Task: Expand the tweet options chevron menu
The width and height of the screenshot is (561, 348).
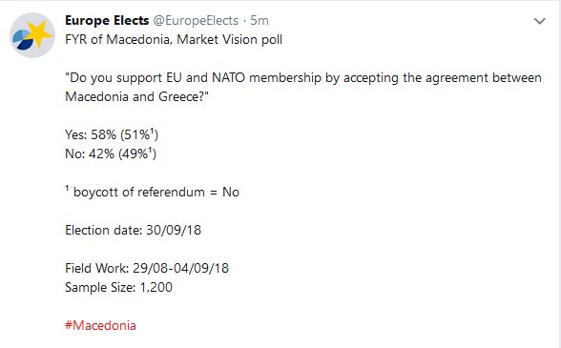Action: click(540, 21)
